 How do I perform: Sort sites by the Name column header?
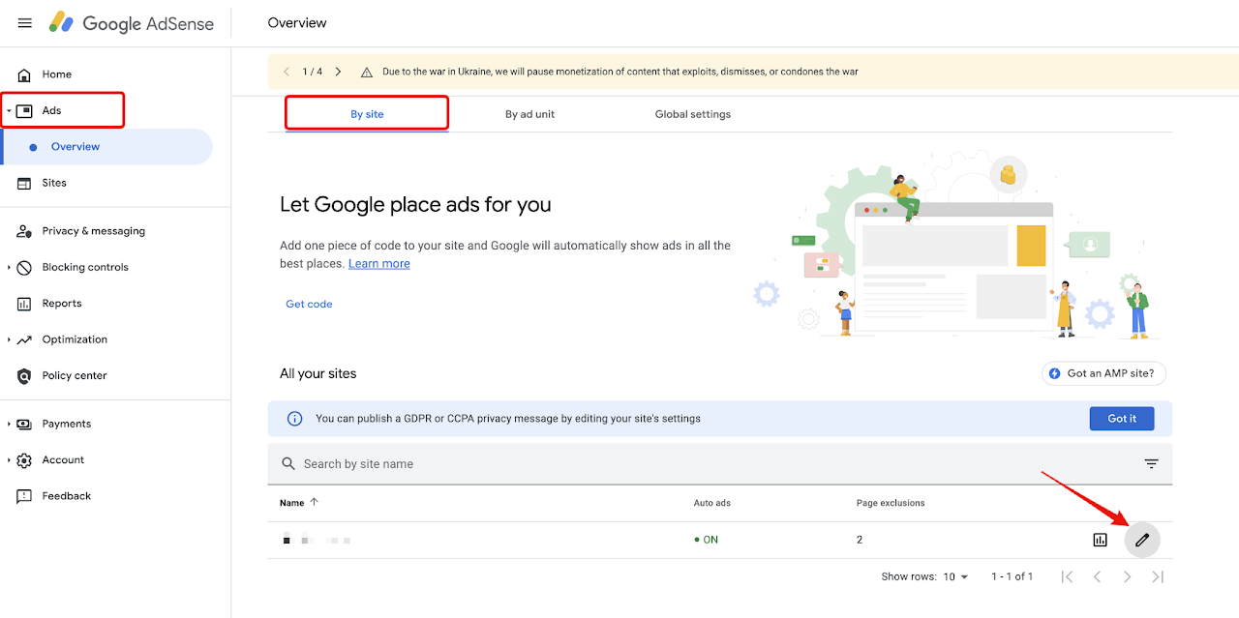(x=291, y=503)
